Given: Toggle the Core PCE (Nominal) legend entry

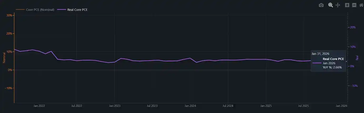Looking at the screenshot, I should click(35, 10).
